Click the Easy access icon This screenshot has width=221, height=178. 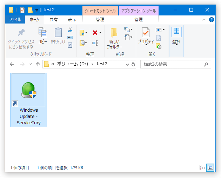[127, 37]
